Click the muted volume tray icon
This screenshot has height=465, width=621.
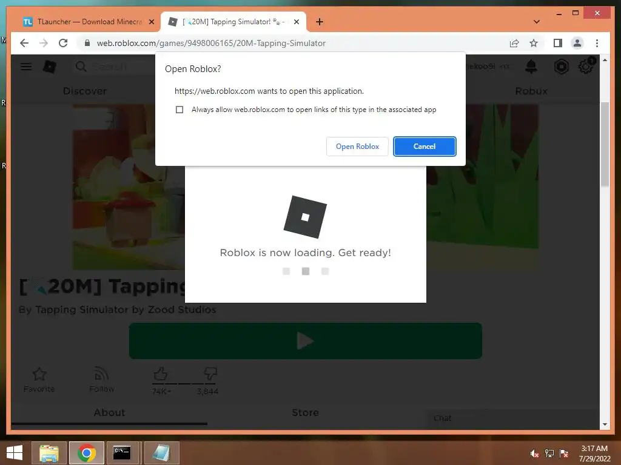(x=534, y=453)
